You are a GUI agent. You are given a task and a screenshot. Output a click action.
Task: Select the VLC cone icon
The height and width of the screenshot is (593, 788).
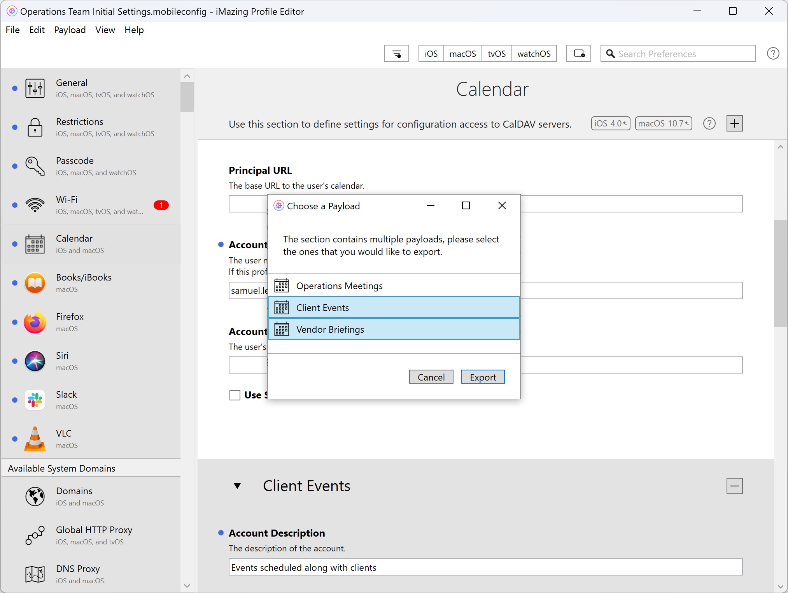(35, 439)
